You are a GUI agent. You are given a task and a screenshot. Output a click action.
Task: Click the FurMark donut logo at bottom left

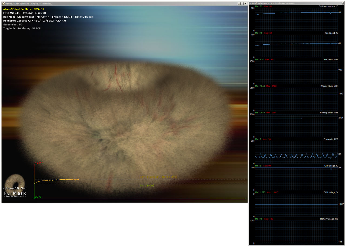tap(15, 181)
